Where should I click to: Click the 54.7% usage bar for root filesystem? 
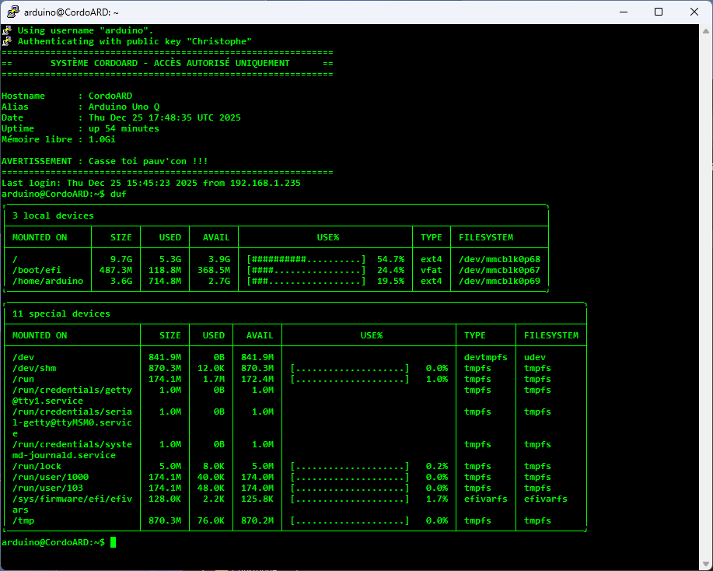tap(306, 259)
